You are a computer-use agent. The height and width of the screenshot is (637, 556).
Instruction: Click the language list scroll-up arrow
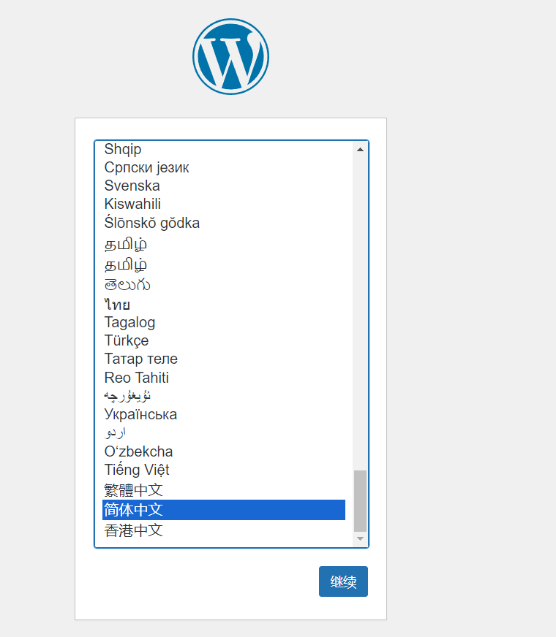tap(359, 150)
